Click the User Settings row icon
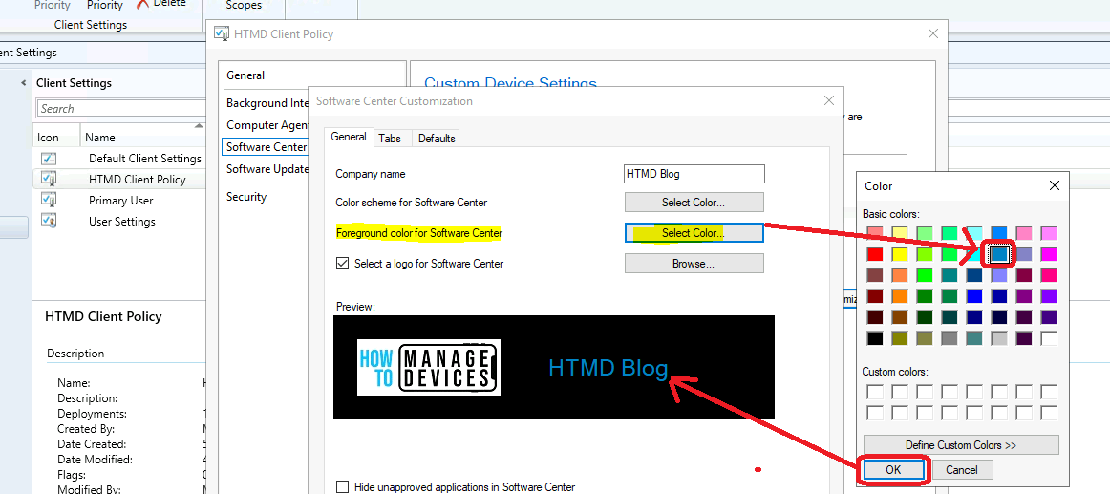This screenshot has height=494, width=1110. click(x=49, y=221)
